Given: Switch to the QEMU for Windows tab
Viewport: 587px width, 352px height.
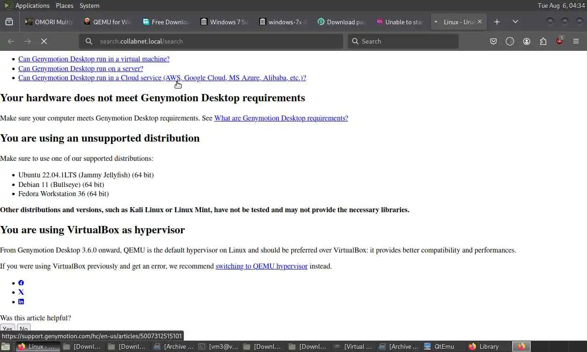Looking at the screenshot, I should pyautogui.click(x=107, y=22).
